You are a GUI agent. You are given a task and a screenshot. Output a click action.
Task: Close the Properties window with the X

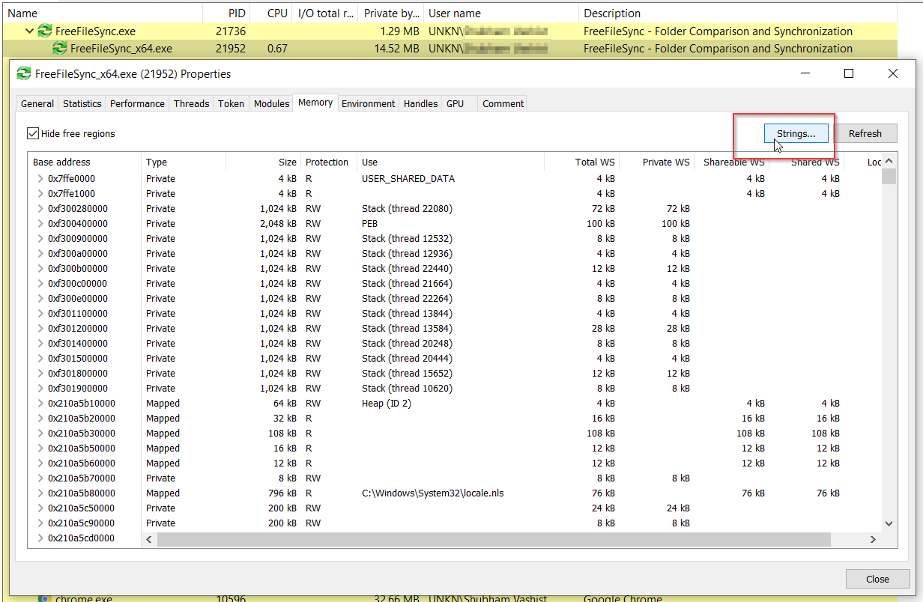[x=892, y=73]
